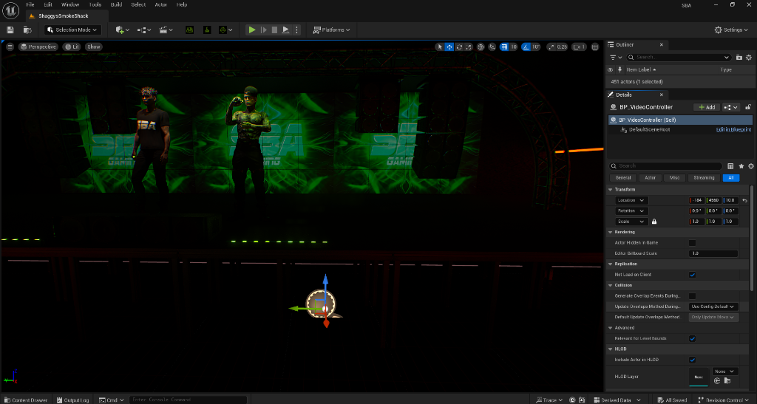Image resolution: width=757 pixels, height=404 pixels.
Task: Click the Eject playback button
Action: click(x=285, y=30)
